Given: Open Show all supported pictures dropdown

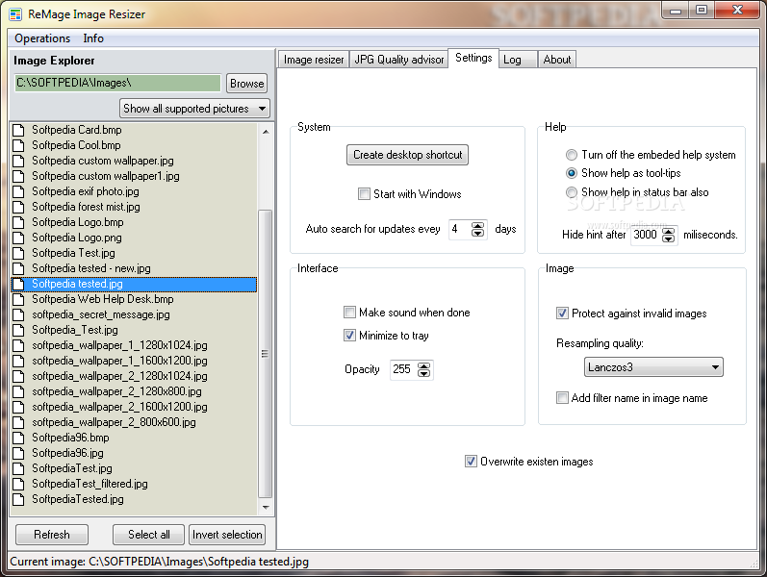Looking at the screenshot, I should tap(194, 109).
